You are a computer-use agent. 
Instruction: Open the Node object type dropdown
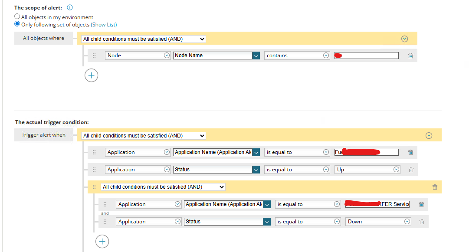138,56
